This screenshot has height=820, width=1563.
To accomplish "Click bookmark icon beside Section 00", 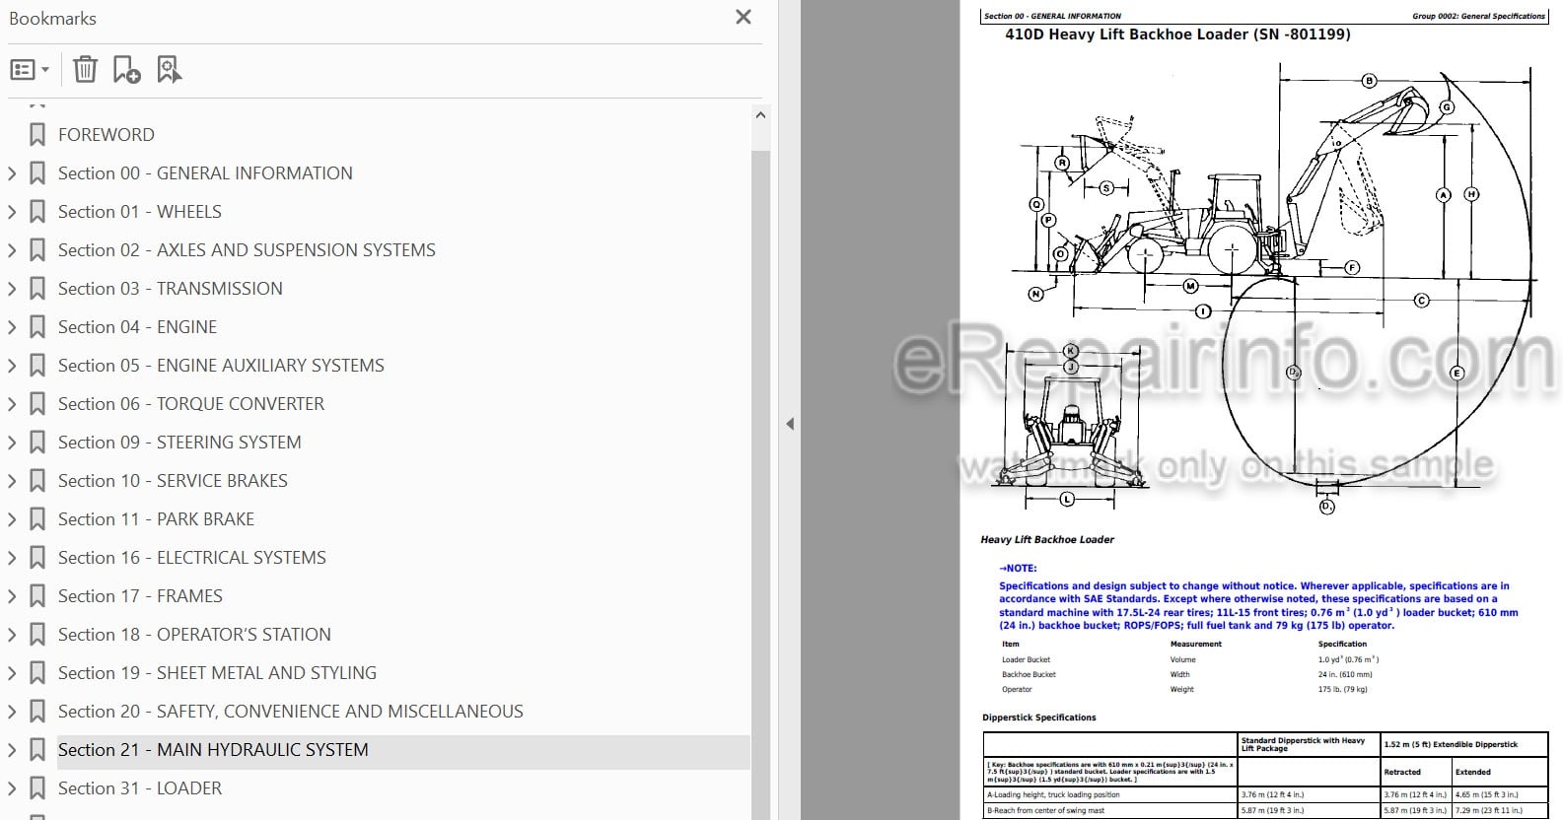I will (37, 173).
